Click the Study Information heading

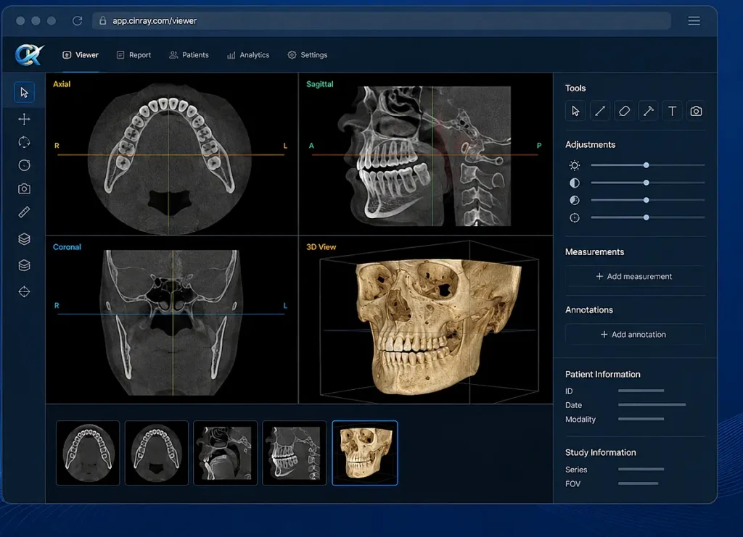[600, 453]
